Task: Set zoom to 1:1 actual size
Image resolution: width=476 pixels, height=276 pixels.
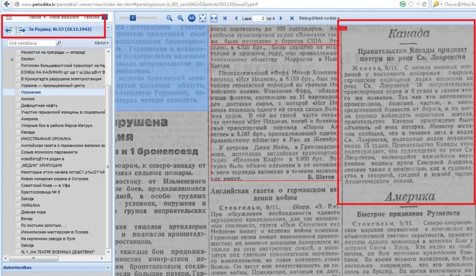Action: click(x=191, y=18)
